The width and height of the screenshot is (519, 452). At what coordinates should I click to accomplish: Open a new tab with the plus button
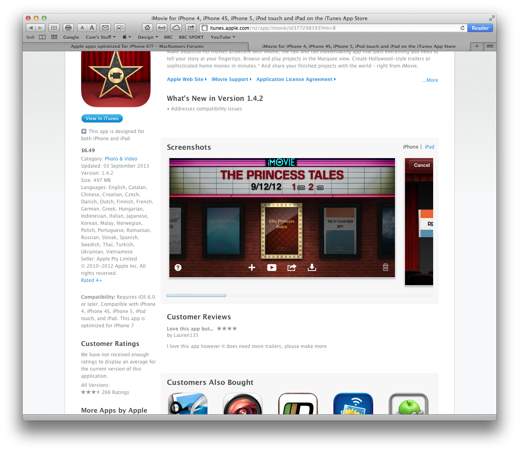476,46
